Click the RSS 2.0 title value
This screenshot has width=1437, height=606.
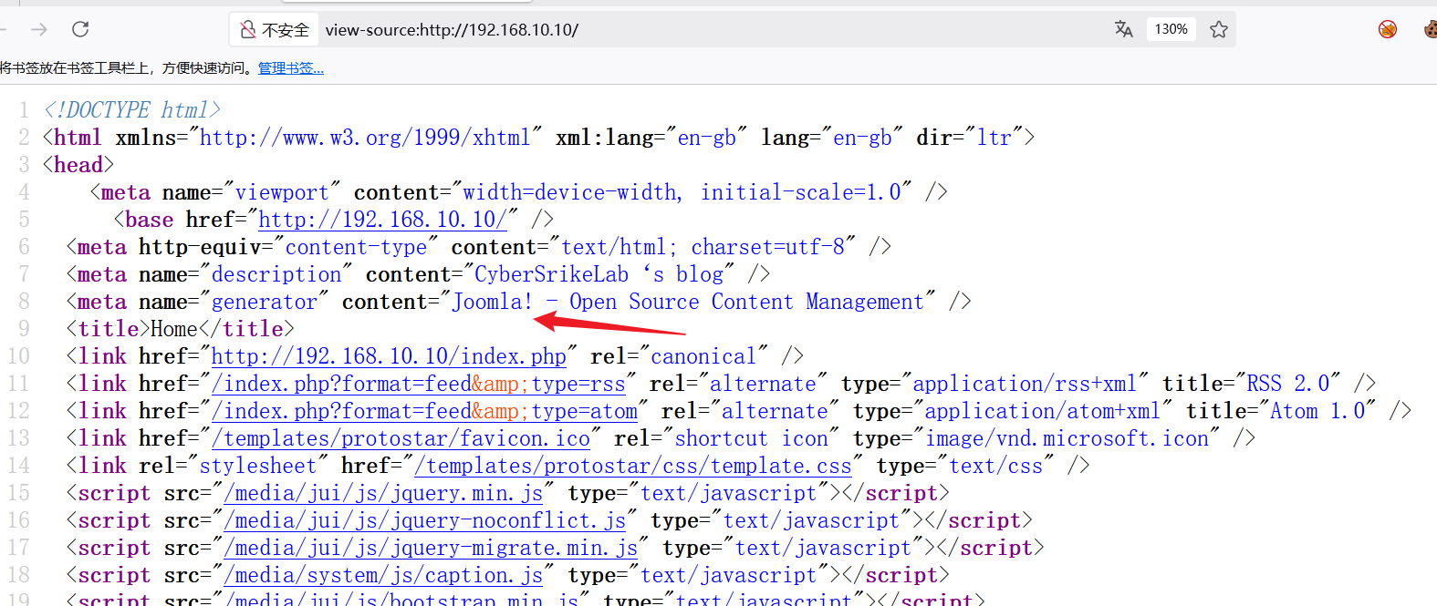pos(1288,384)
